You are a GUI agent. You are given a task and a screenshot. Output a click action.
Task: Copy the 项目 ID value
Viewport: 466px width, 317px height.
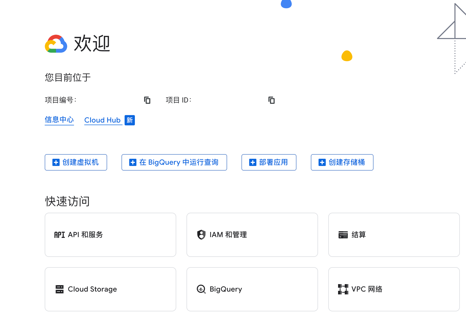point(272,100)
